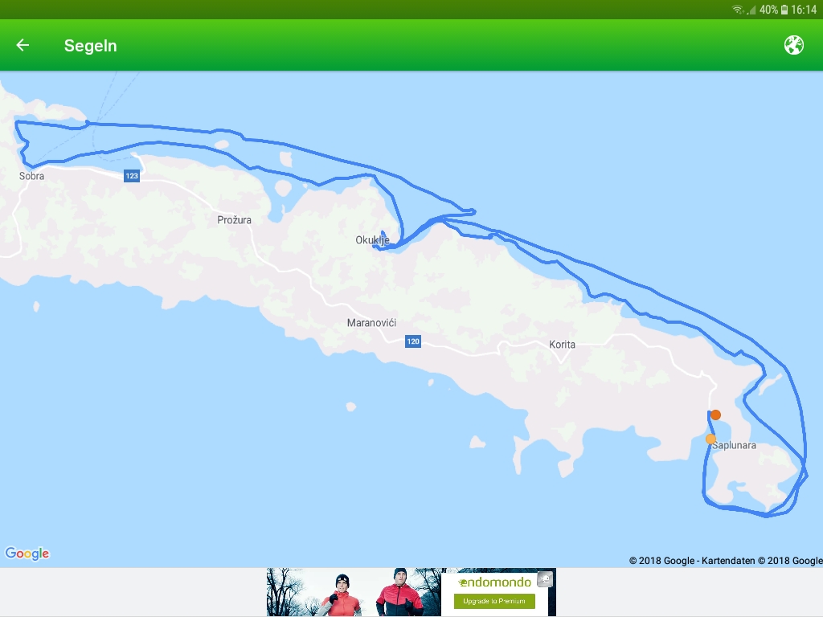This screenshot has width=823, height=617.
Task: Select the Sobra place label
Action: [32, 176]
